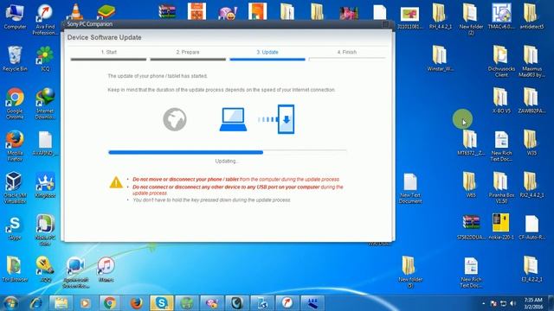Open the Winstar_W folder
Viewport: 554px width, 311px height.
[441, 59]
